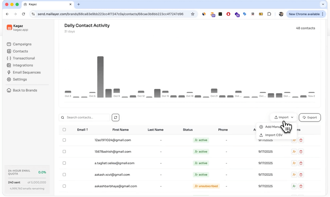The image size is (330, 197).
Task: Collapse the Import dropdown button
Action: click(284, 117)
